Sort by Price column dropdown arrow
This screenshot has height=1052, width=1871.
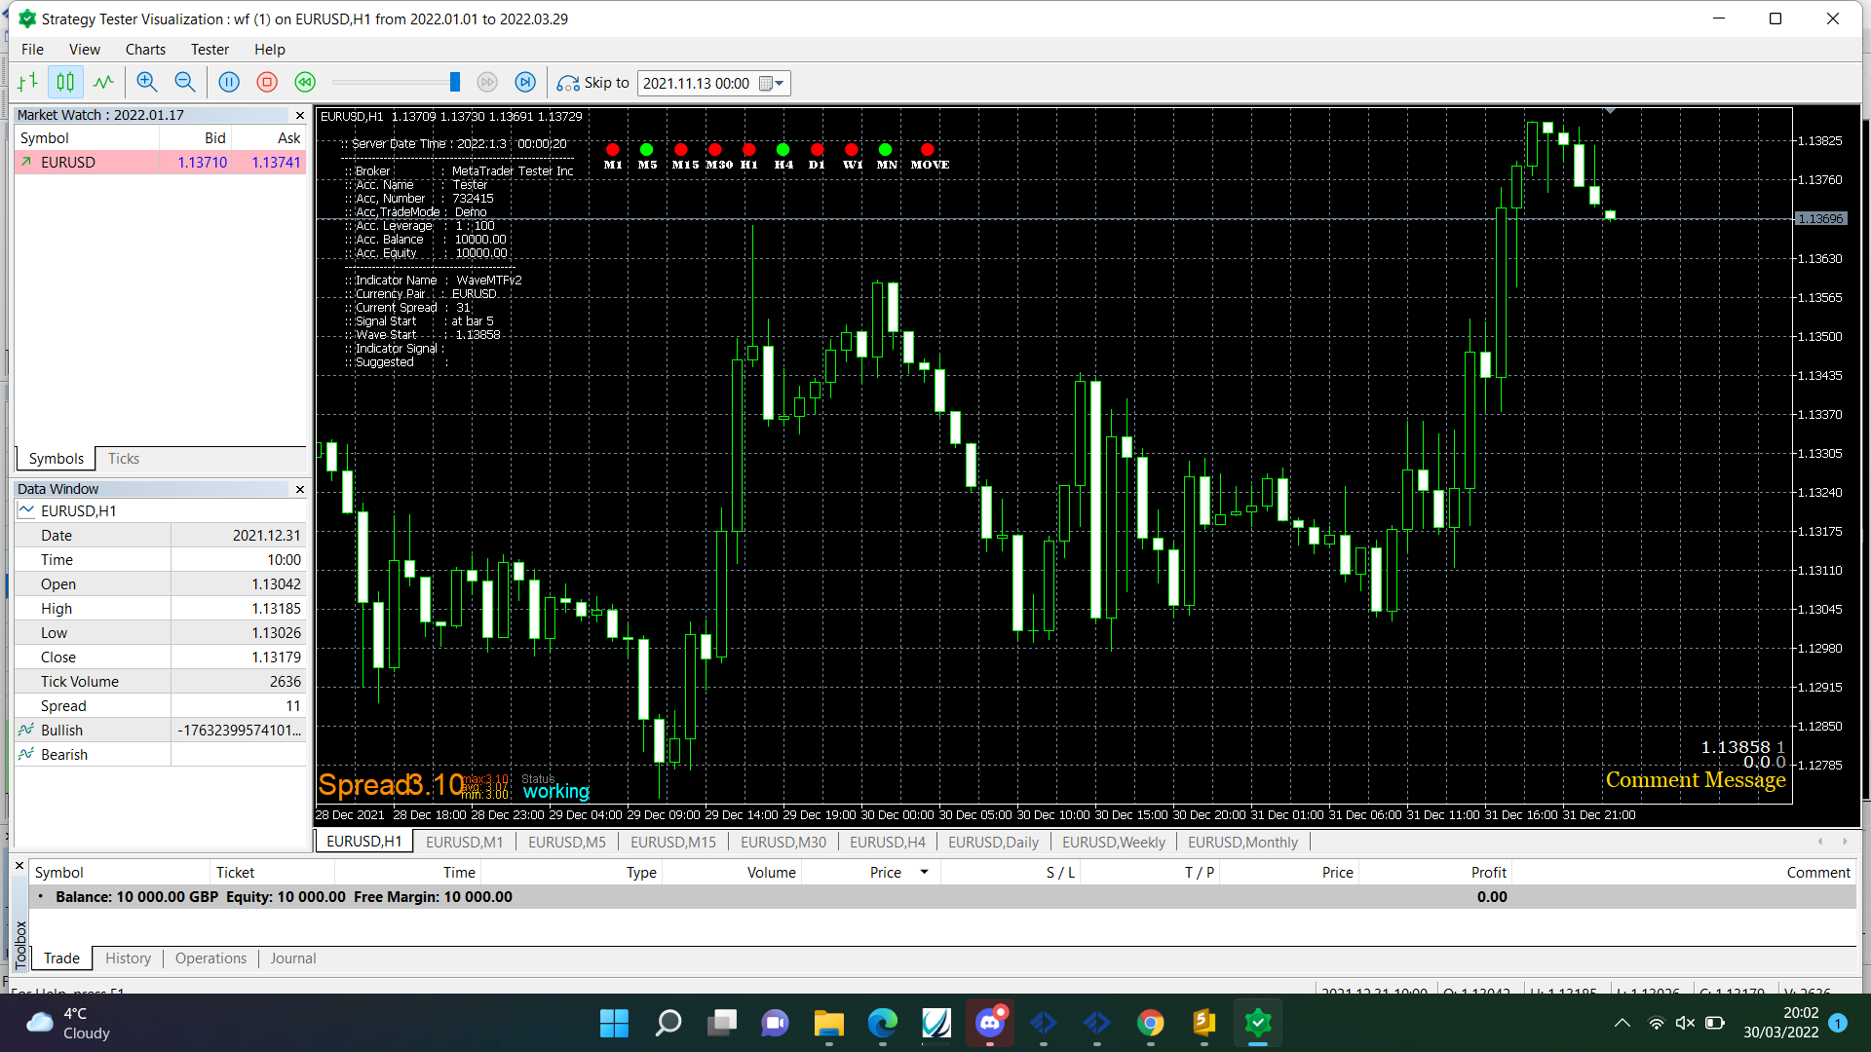924,872
